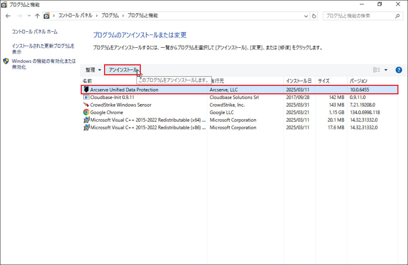The height and width of the screenshot is (265, 408).
Task: Minimize the プログラムと機能 window
Action: tap(362, 4)
